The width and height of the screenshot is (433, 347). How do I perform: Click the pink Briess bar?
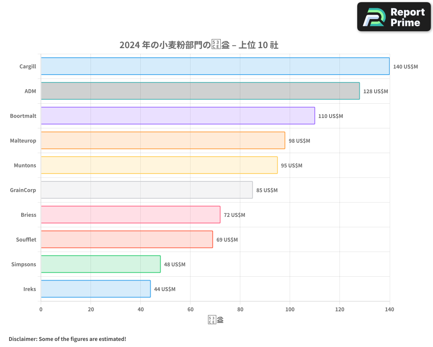130,215
